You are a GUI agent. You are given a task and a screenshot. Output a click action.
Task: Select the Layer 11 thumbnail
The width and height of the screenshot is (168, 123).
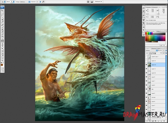(x=149, y=69)
